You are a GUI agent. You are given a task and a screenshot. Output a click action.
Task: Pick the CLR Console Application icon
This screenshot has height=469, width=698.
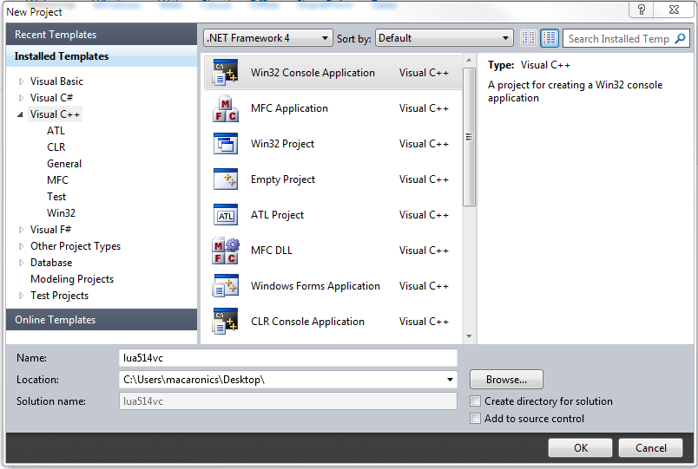[225, 322]
